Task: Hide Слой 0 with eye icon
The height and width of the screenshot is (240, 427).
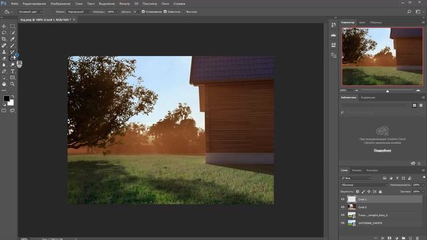Action: tap(343, 207)
